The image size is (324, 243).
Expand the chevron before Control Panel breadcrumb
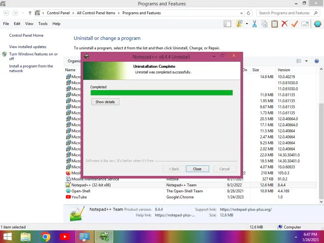pos(43,13)
